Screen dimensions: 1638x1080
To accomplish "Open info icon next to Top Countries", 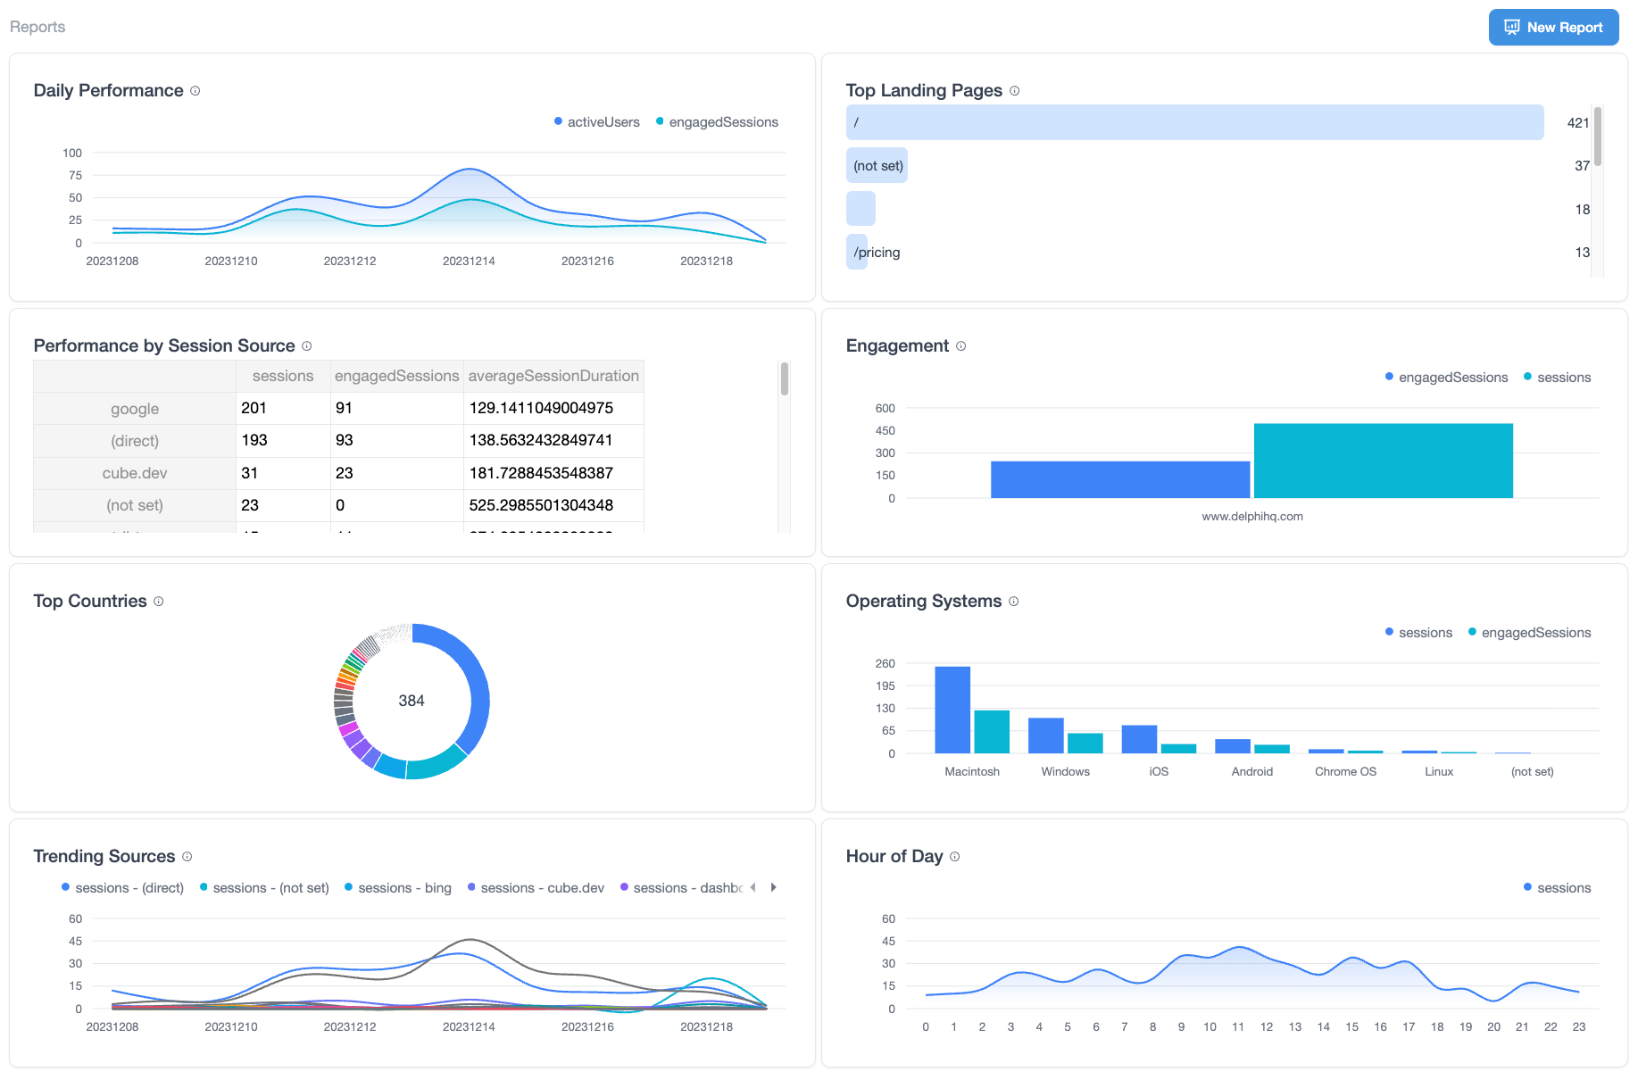I will pyautogui.click(x=158, y=602).
